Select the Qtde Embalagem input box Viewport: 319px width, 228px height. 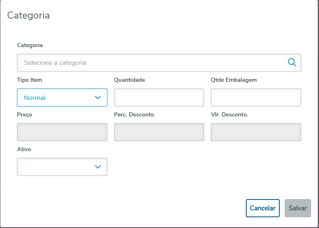point(256,97)
